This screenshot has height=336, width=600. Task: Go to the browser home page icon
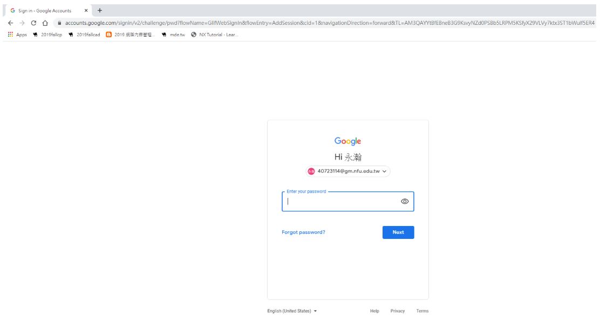click(x=45, y=23)
